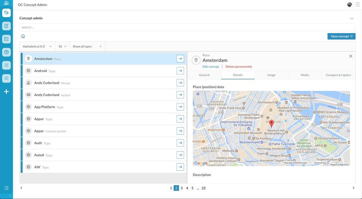Open the three-dot Concept admin menu
This screenshot has width=362, height=199.
pos(352,19)
